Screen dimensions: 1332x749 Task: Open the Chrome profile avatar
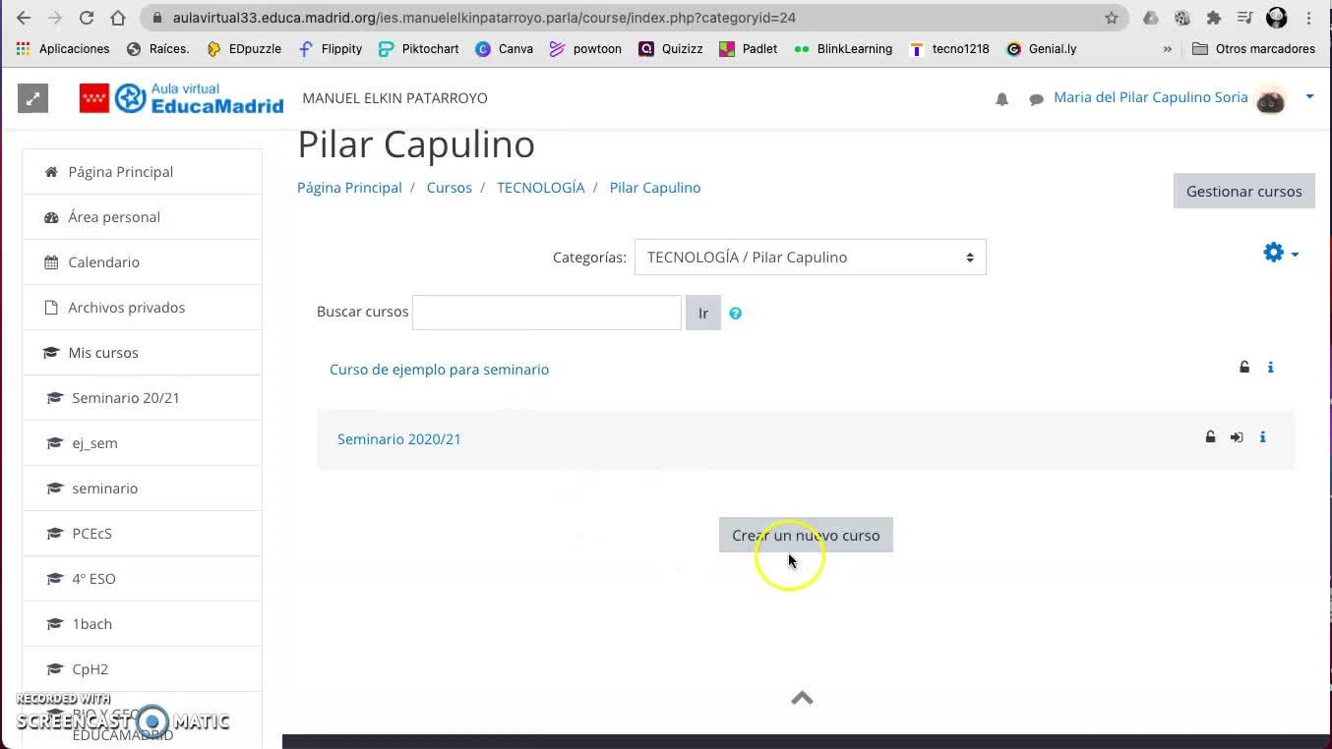tap(1277, 18)
